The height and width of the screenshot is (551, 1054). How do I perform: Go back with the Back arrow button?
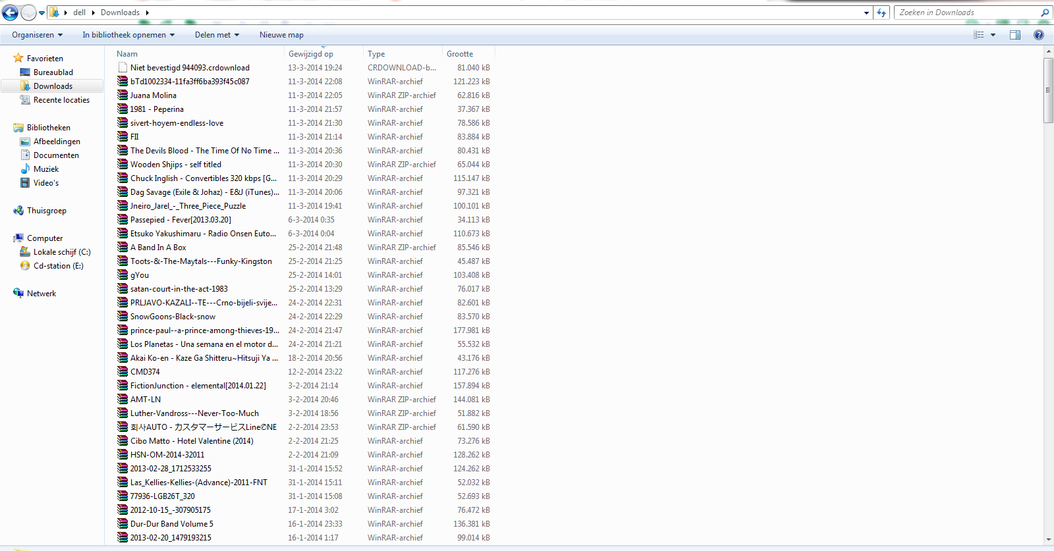(x=11, y=13)
